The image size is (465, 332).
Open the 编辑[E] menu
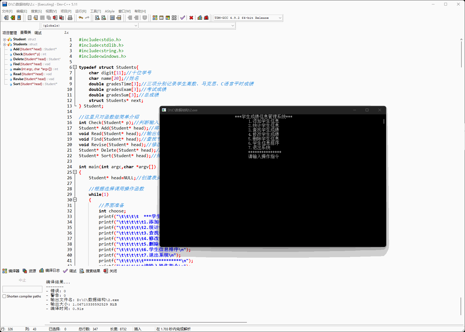point(22,11)
